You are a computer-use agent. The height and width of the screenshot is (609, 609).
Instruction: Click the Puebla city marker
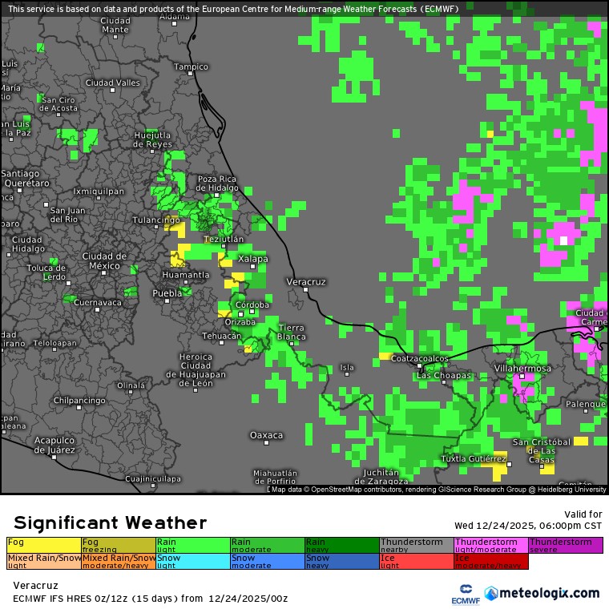point(167,303)
